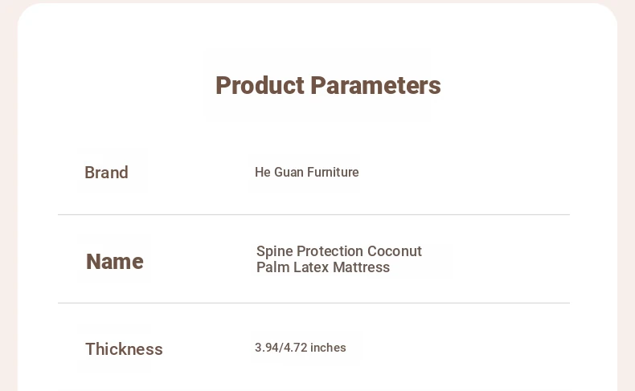635x391 pixels.
Task: Click the Palm Latex Mattress text line
Action: click(x=323, y=267)
